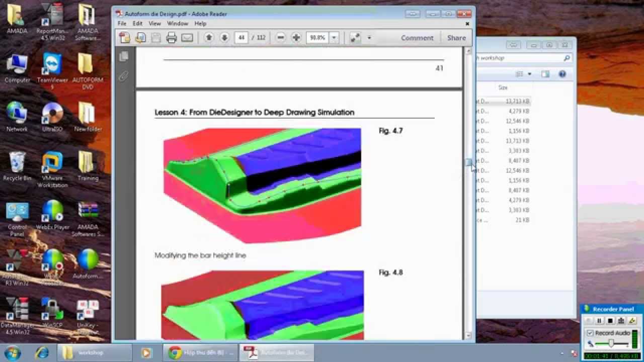Image resolution: width=644 pixels, height=362 pixels.
Task: Click the search magnifier in Explorer window
Action: pos(567,58)
